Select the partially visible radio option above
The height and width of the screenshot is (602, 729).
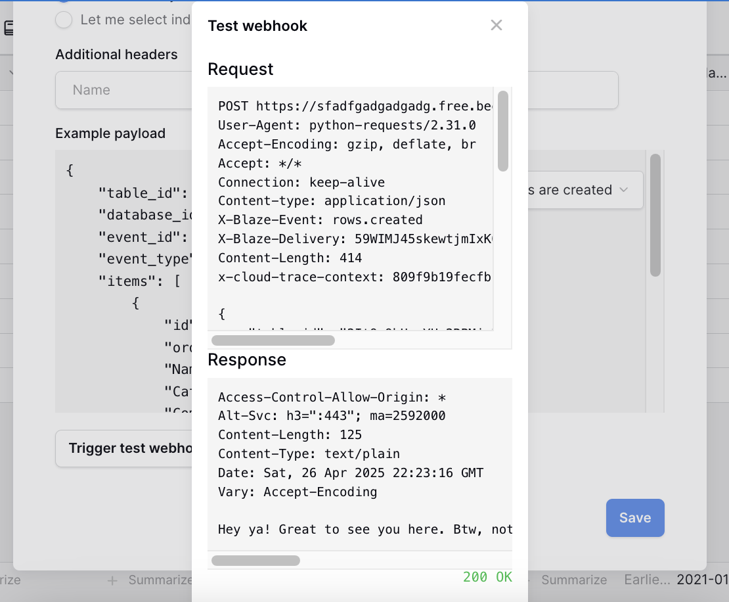click(64, 1)
